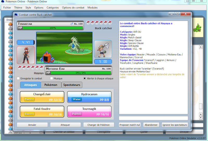Click the Water type badge on Hydrocanon

pyautogui.click(x=77, y=99)
